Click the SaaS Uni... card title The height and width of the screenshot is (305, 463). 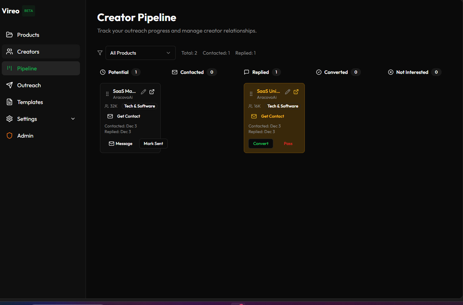(269, 91)
